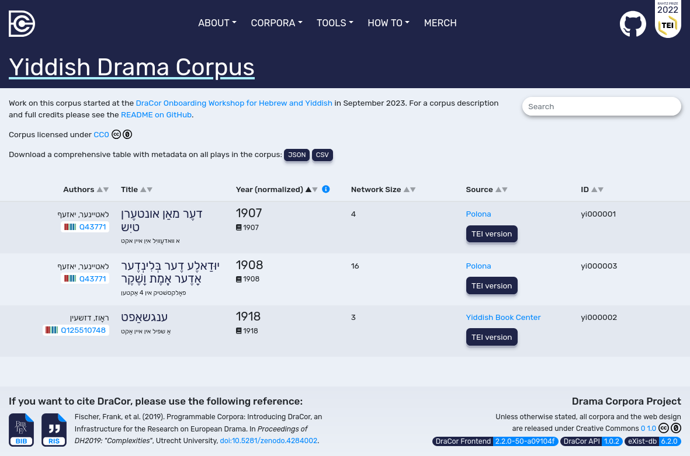Open the Creative Commons icon beside CC0
The height and width of the screenshot is (456, 690).
(x=116, y=134)
